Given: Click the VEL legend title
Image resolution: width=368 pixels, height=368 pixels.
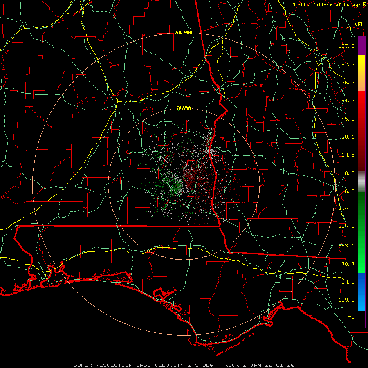Looking at the screenshot, I should coord(359,25).
